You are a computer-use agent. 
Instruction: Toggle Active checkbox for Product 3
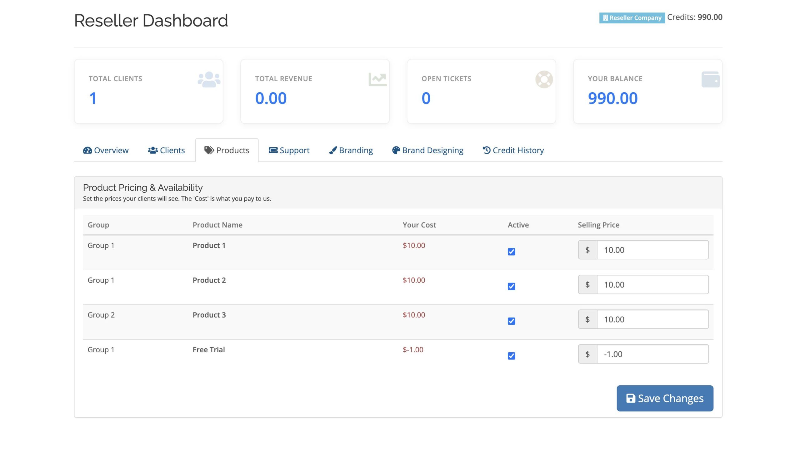tap(511, 321)
